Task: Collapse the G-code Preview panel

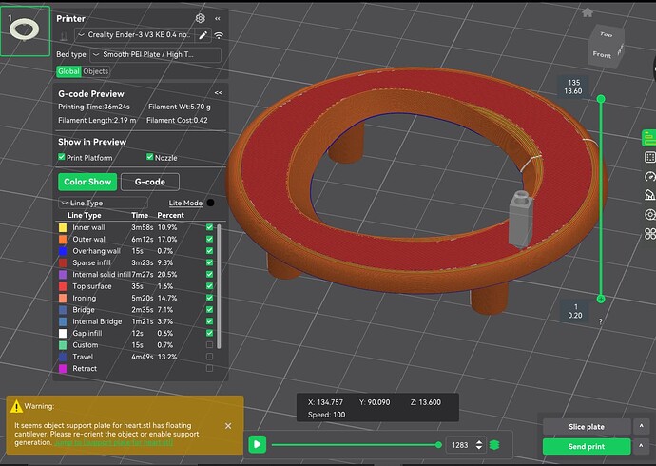Action: coord(219,93)
